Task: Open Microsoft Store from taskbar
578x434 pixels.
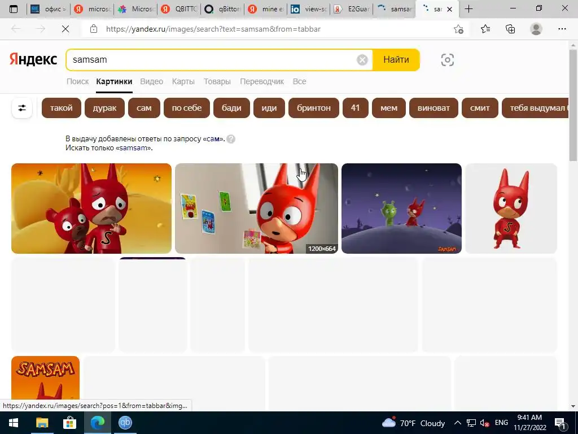Action: tap(69, 423)
